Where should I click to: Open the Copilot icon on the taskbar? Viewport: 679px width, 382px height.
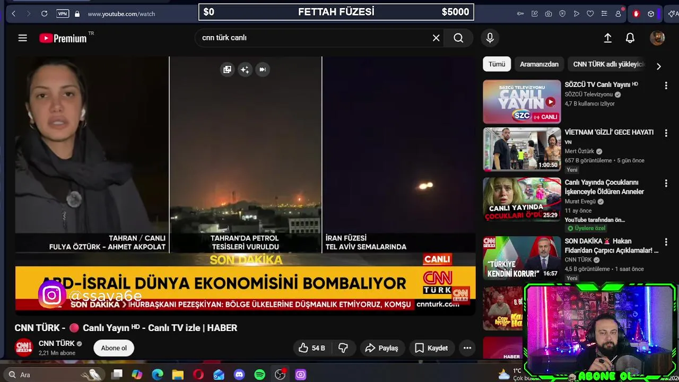[137, 375]
